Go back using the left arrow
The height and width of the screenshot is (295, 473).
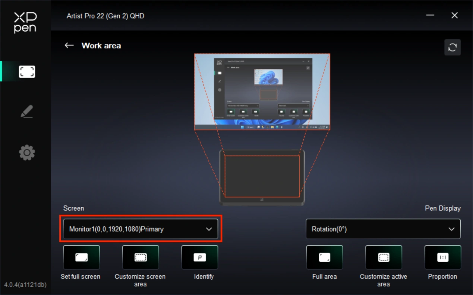click(x=69, y=45)
